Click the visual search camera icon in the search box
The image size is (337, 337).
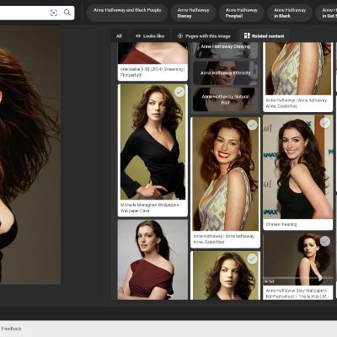tap(54, 13)
